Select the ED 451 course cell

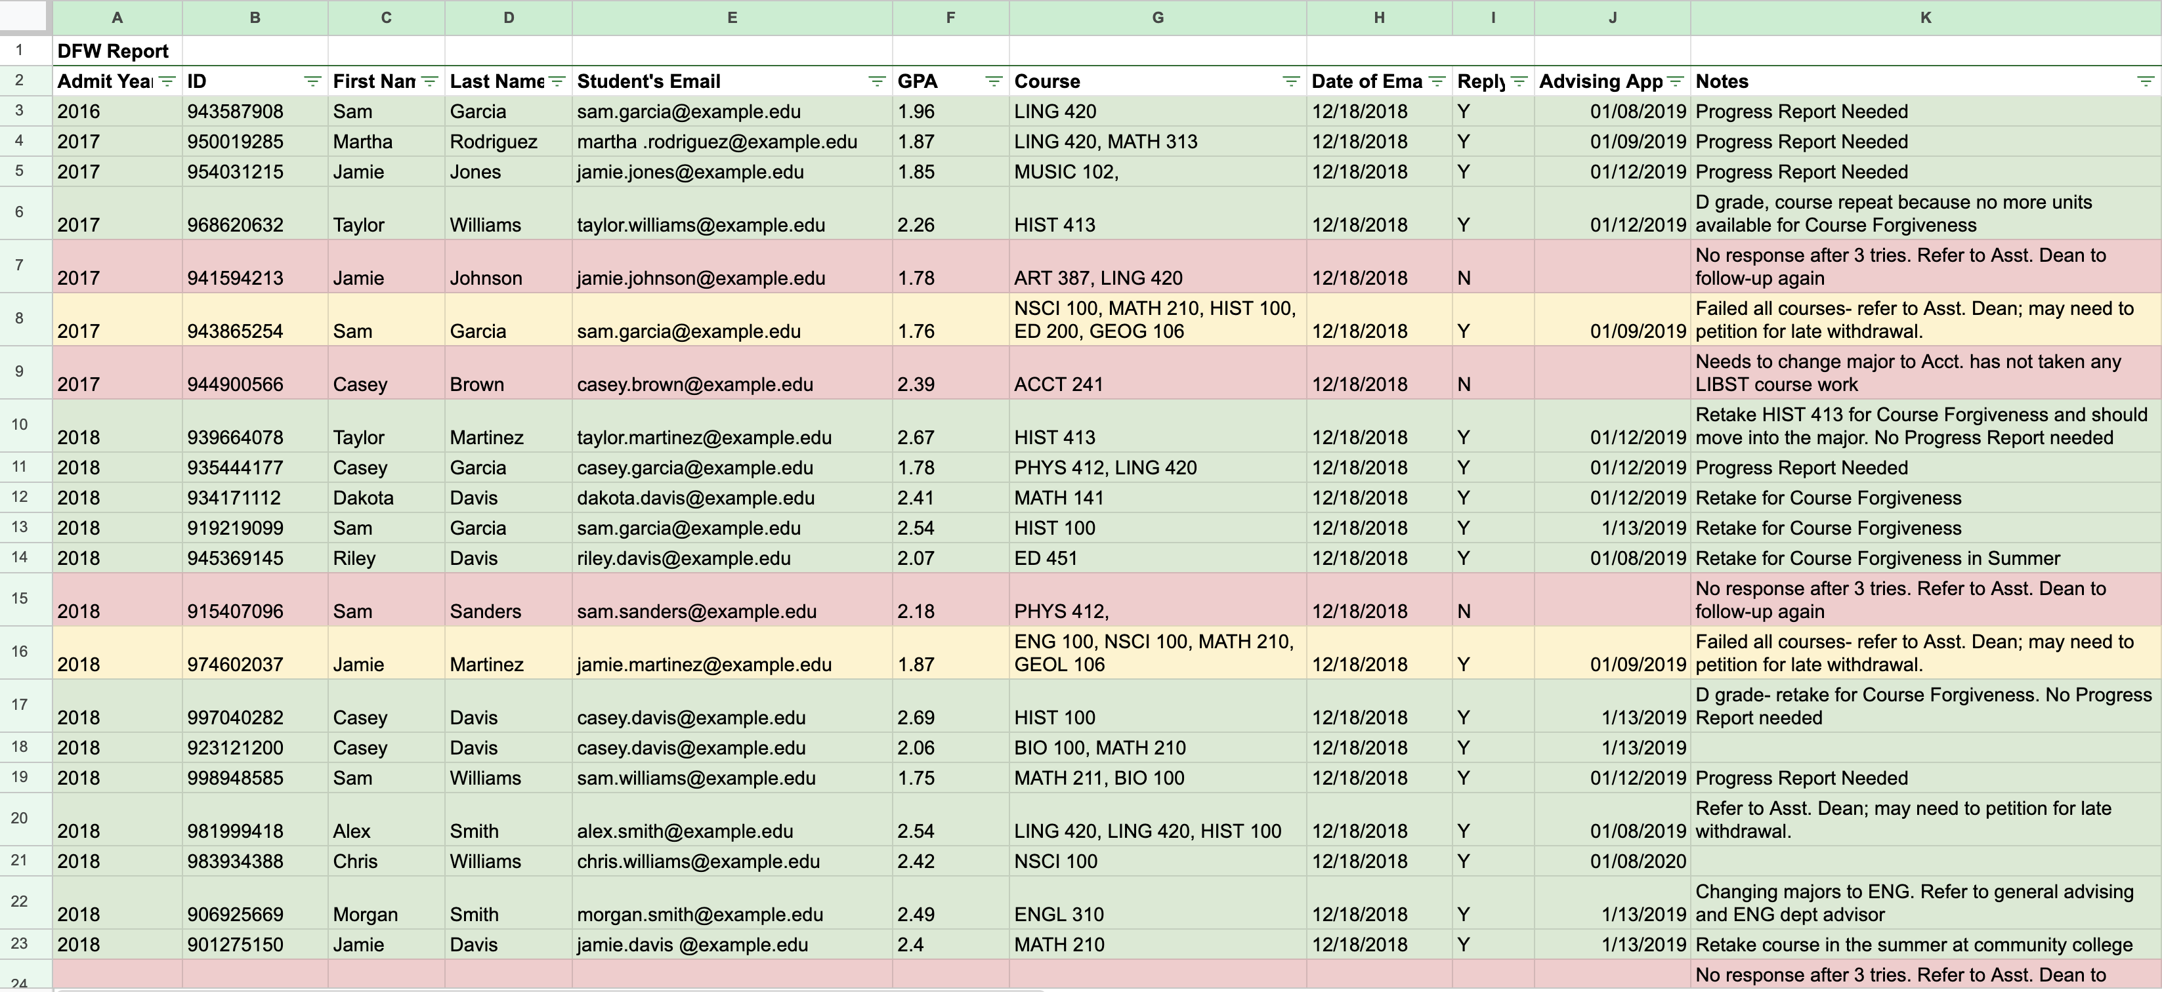click(x=1157, y=558)
